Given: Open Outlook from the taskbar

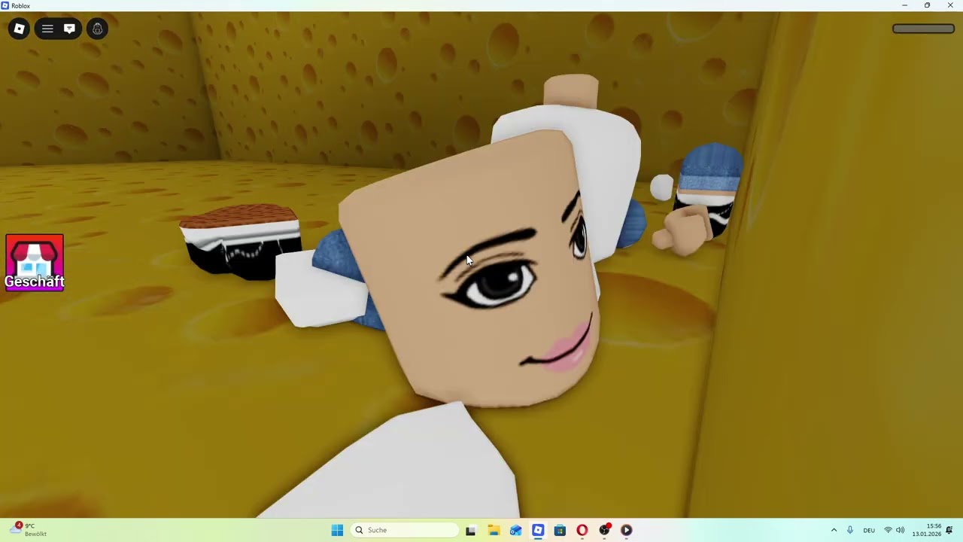Looking at the screenshot, I should point(515,530).
